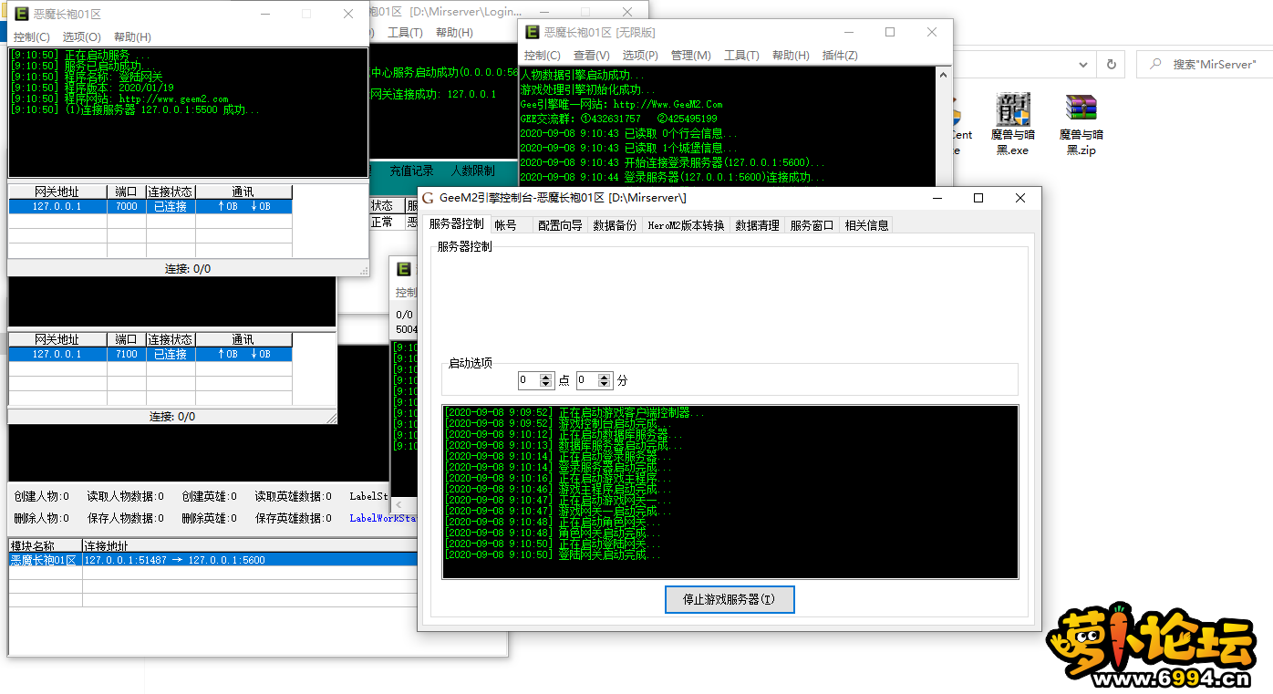This screenshot has height=694, width=1273.
Task: Click the 连接状态 column header above port 7000 row
Action: [x=171, y=192]
